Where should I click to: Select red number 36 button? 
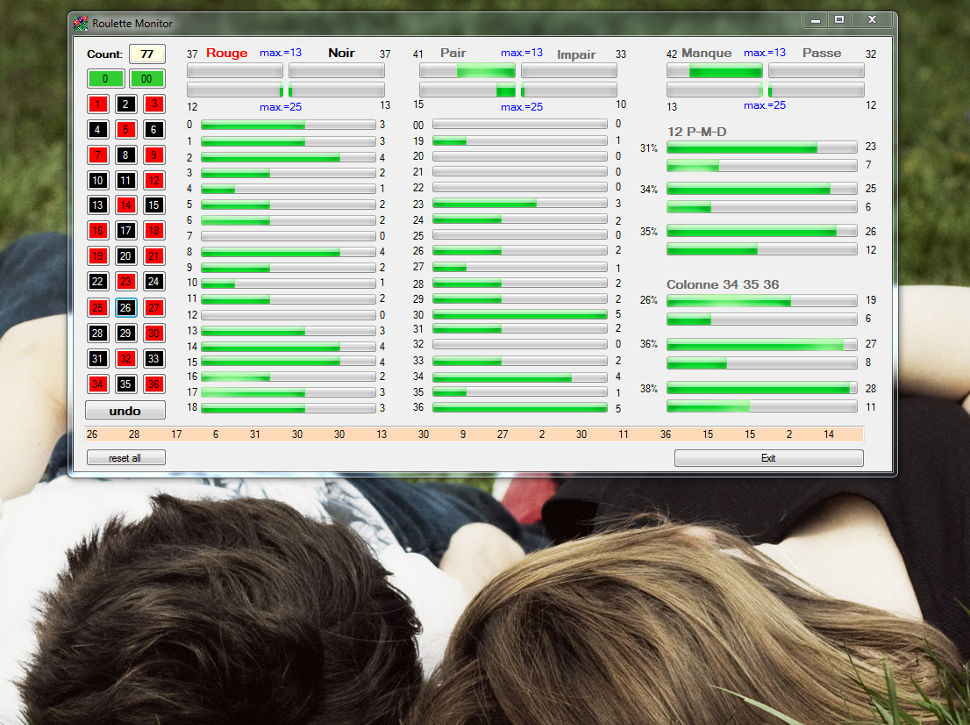click(154, 384)
